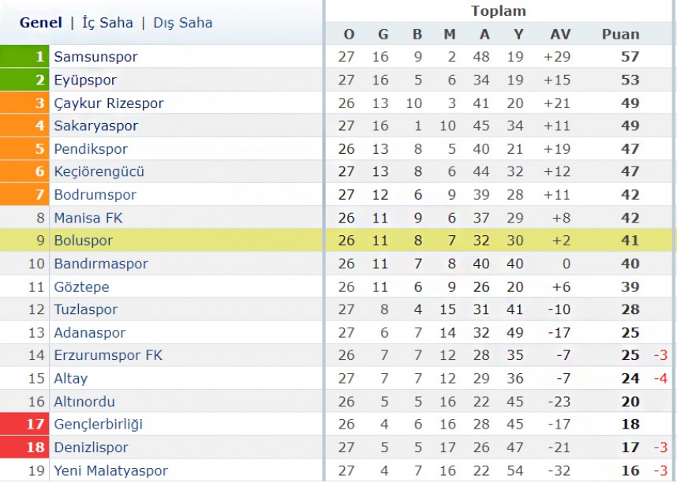
Task: Click the Eyüpspor team name
Action: [x=85, y=80]
